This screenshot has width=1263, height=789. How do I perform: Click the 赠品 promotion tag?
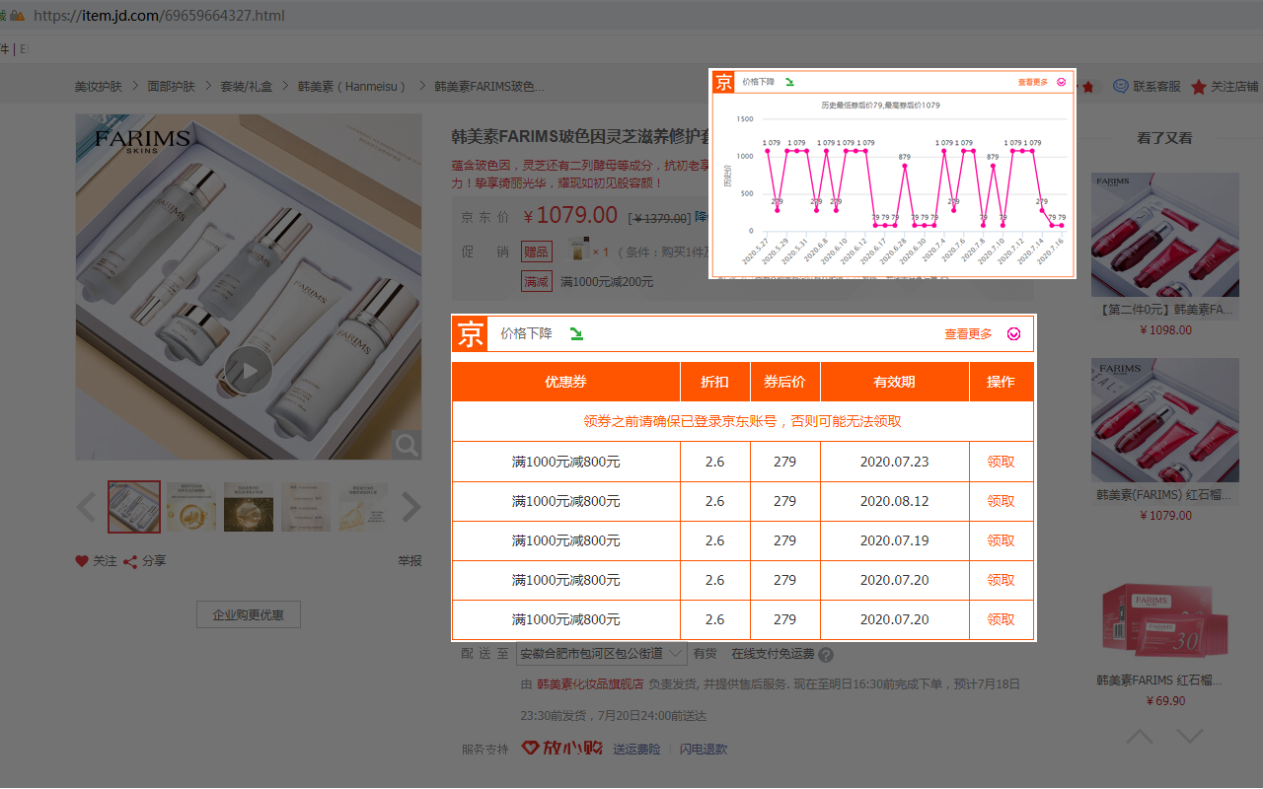coord(537,251)
